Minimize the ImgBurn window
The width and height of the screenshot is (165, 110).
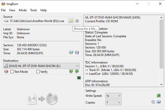pyautogui.click(x=137, y=4)
